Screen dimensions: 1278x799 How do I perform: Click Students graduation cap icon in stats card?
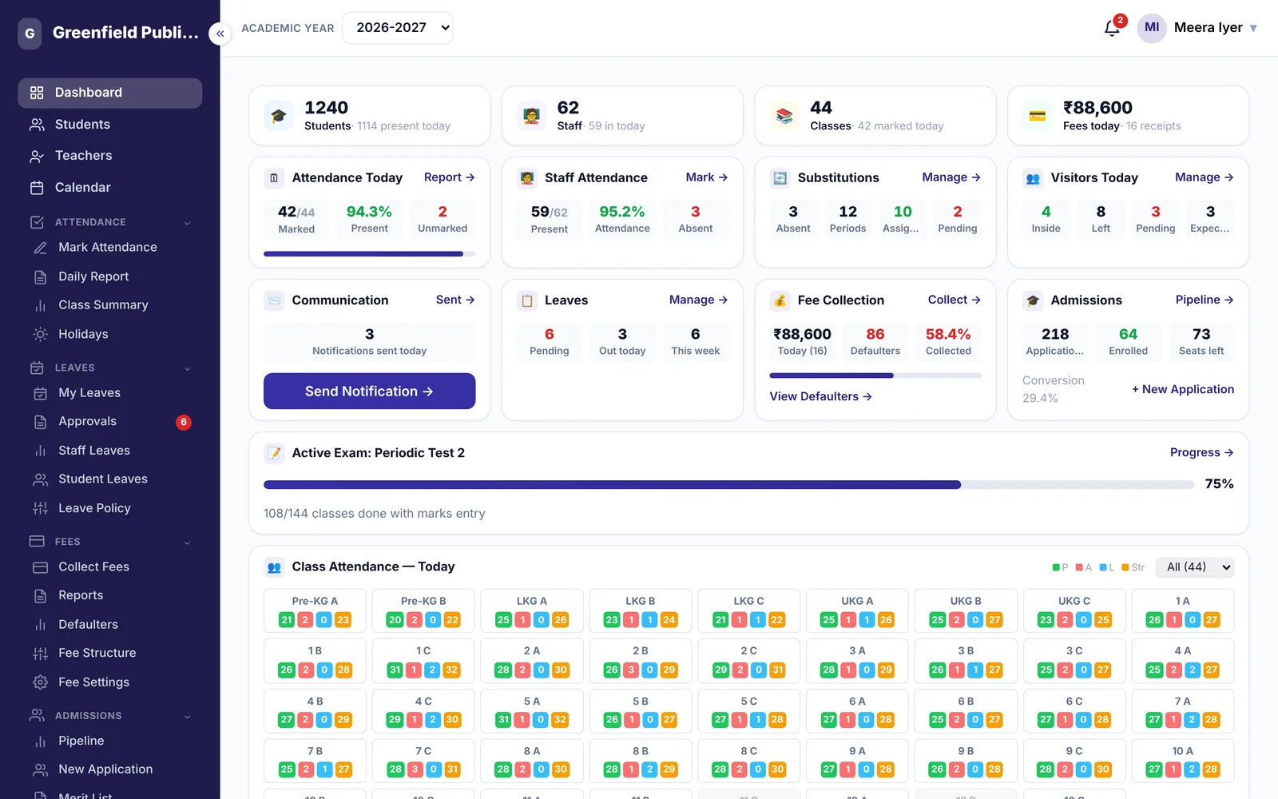(x=278, y=116)
